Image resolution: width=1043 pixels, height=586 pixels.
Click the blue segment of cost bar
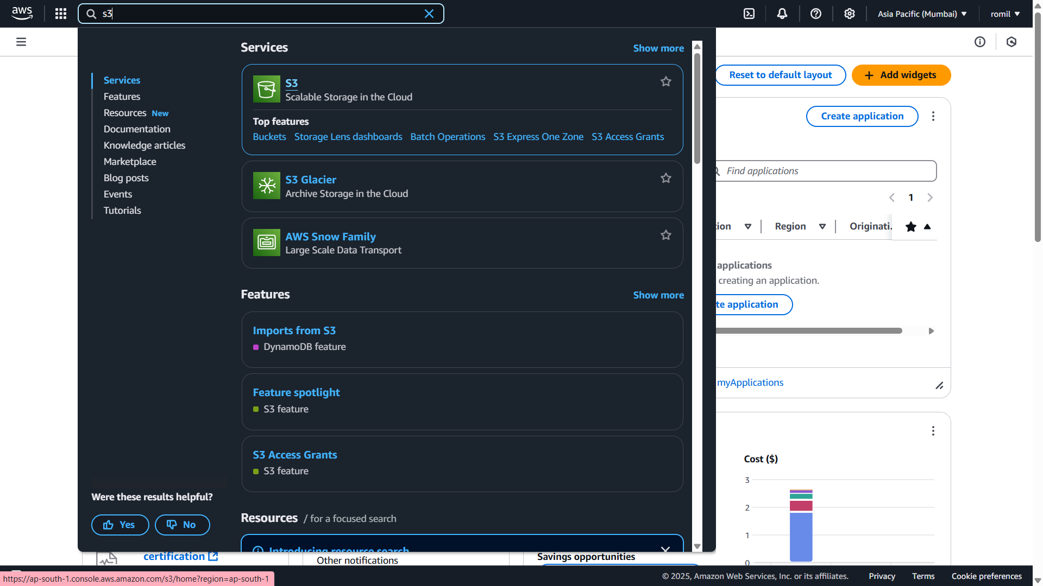click(801, 537)
